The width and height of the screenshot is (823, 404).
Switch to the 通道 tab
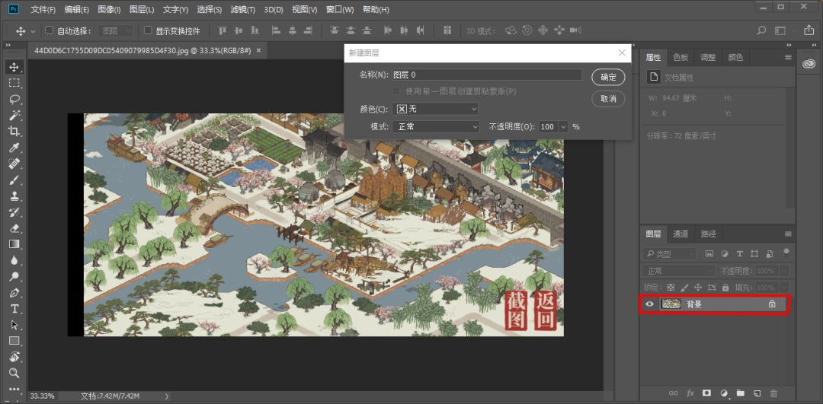(x=680, y=234)
